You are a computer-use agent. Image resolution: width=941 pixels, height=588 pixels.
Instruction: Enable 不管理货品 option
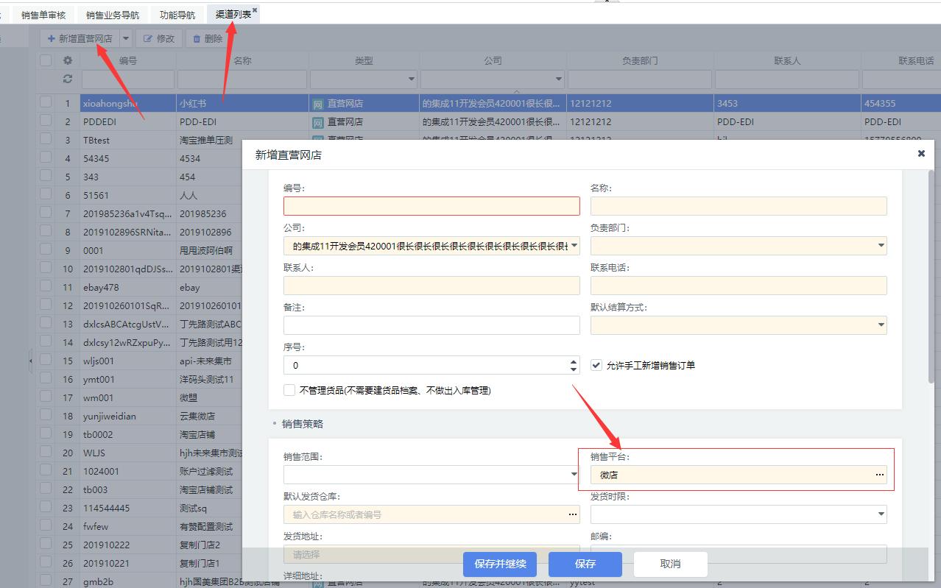(289, 389)
